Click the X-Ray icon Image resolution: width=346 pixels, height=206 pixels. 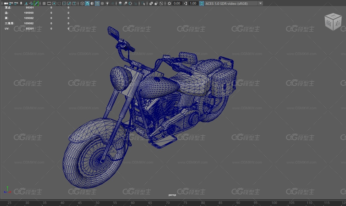click(151, 3)
